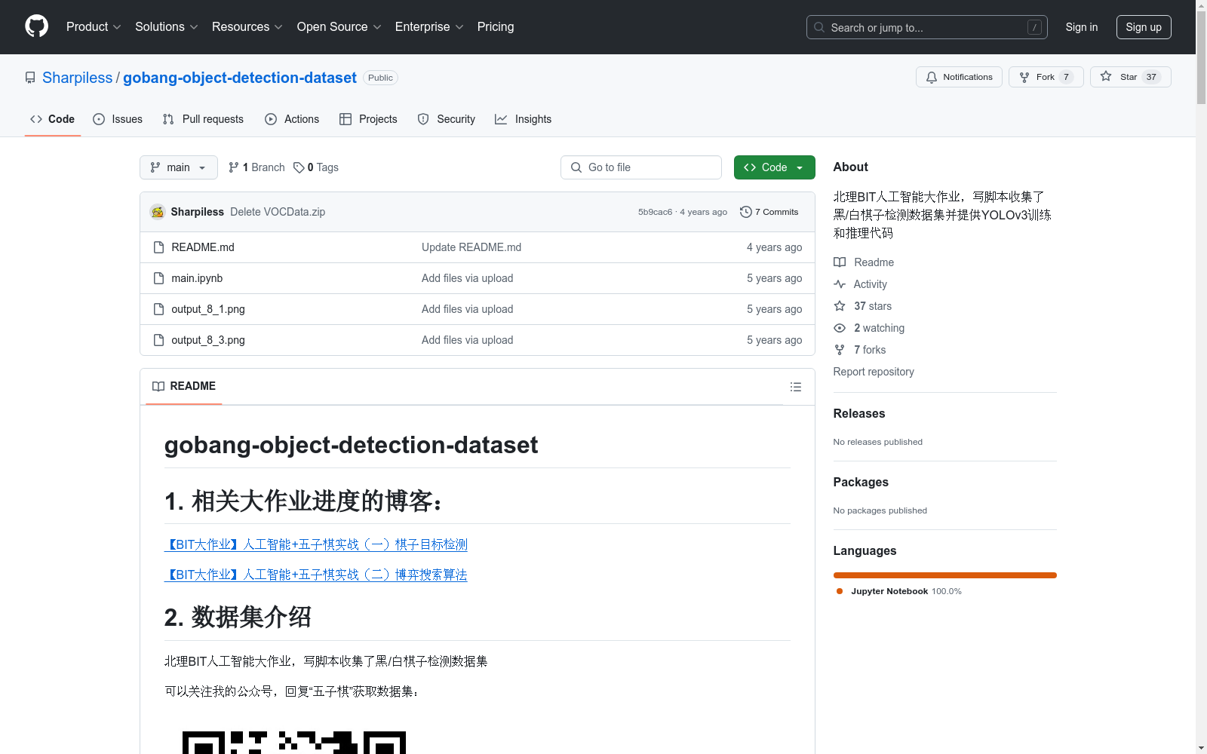The height and width of the screenshot is (754, 1207).
Task: Open the Delete VOCData.zip commit message
Action: click(x=278, y=212)
